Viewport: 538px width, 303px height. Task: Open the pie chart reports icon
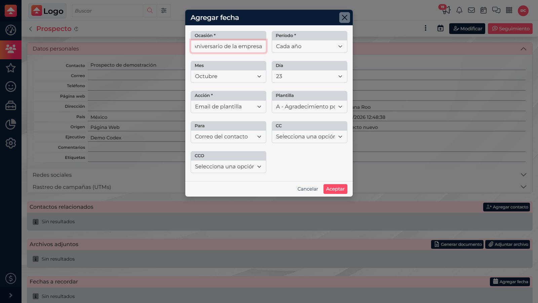pos(11,124)
